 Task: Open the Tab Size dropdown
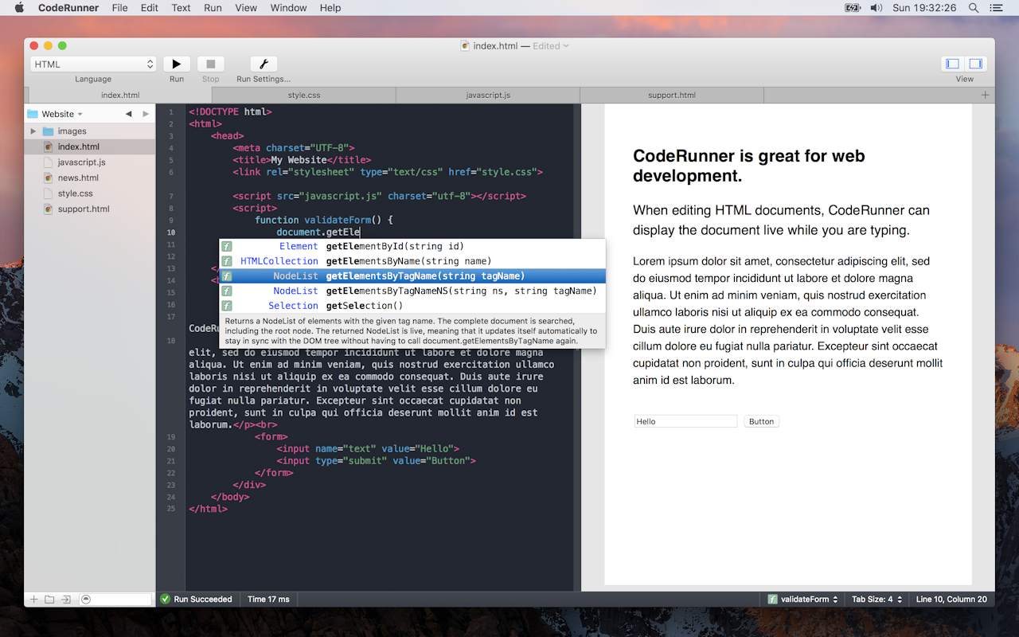tap(877, 600)
